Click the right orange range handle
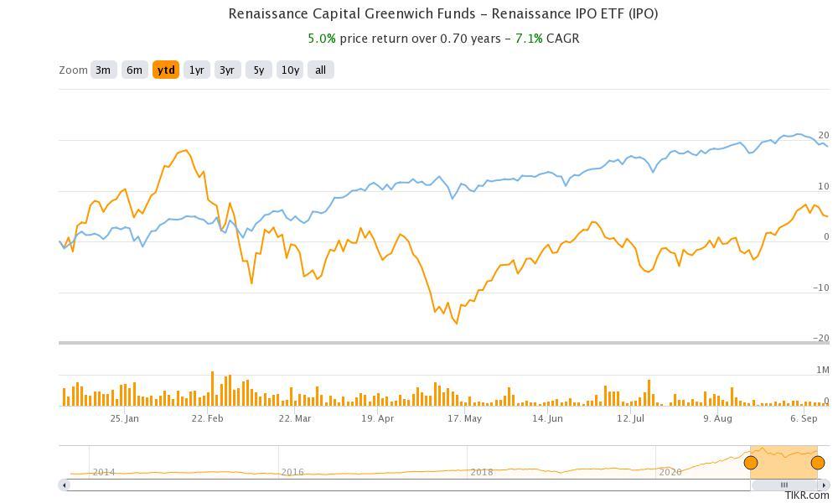The height and width of the screenshot is (503, 838). (x=817, y=462)
